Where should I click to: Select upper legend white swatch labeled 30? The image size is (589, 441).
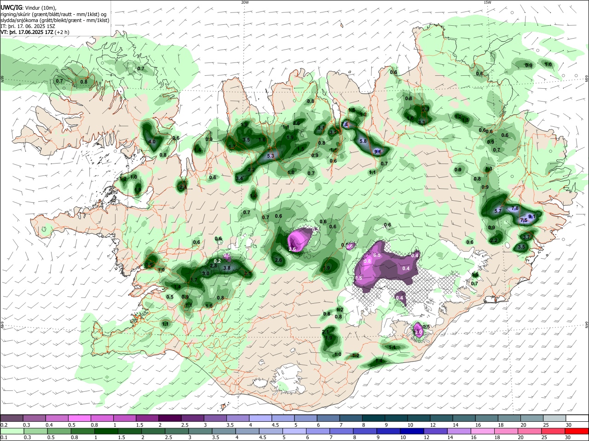point(577,418)
